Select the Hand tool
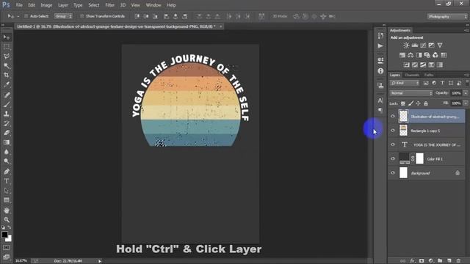The width and height of the screenshot is (470, 264). click(7, 210)
